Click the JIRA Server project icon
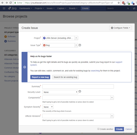Image resolution: width=137 pixels, height=135 pixels. [x=44, y=38]
